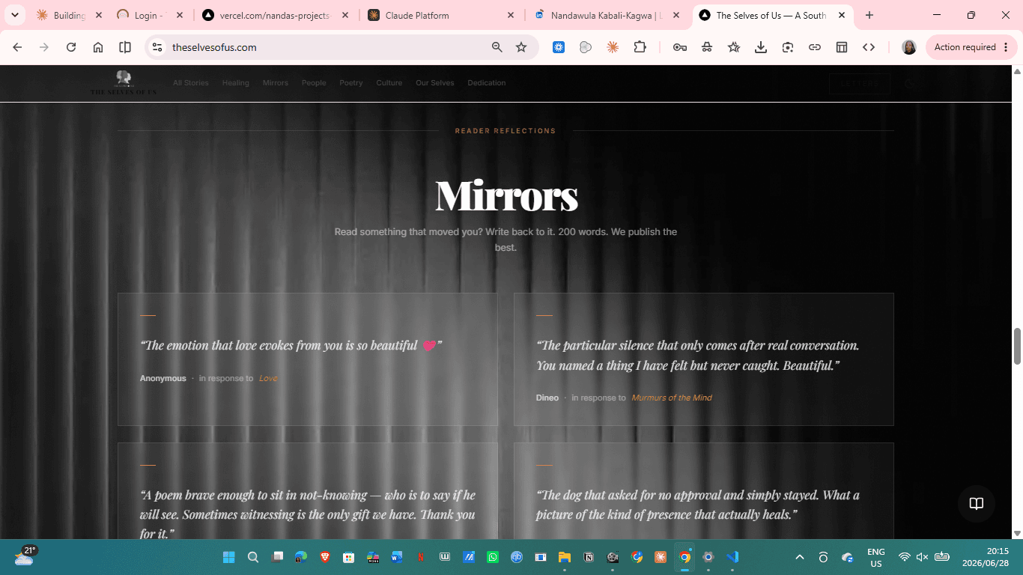Bookmark this page with the star icon

point(521,47)
